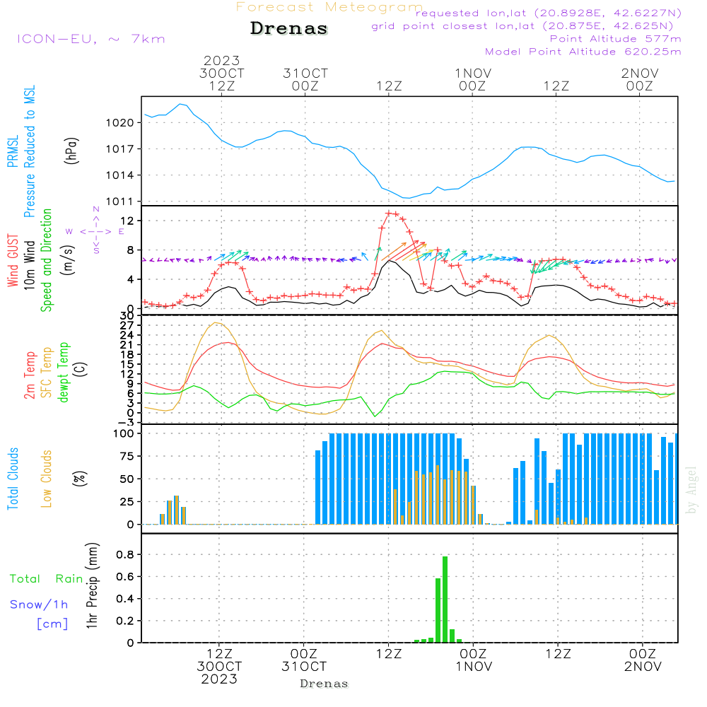Click the top axis '31OCT 00Z' label
Screen dimensions: 707x707
(305, 79)
